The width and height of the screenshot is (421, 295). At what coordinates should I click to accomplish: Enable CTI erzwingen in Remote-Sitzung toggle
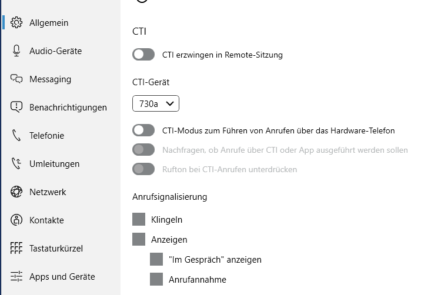pos(143,55)
